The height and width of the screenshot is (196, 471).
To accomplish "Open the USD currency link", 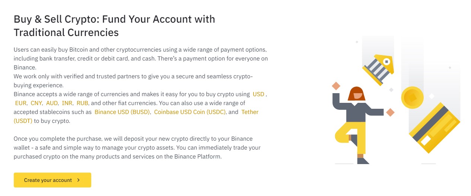I will [258, 94].
